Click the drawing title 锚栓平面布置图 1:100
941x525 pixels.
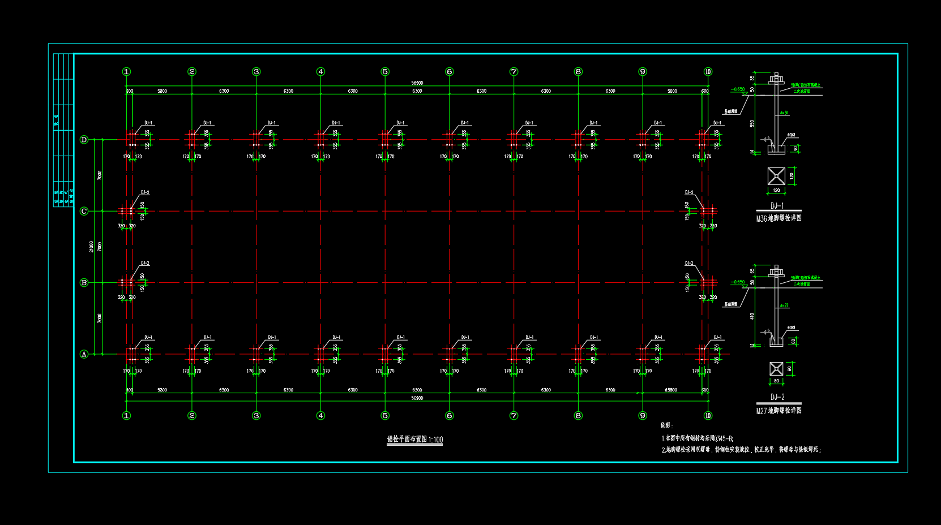(x=415, y=440)
